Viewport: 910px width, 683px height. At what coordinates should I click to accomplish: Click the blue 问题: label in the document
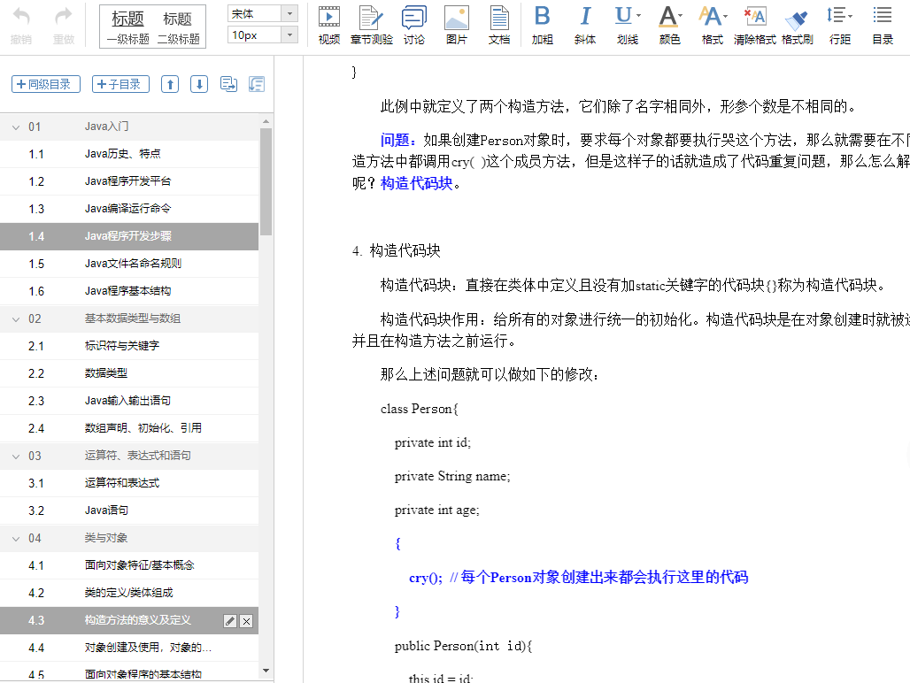tap(398, 141)
